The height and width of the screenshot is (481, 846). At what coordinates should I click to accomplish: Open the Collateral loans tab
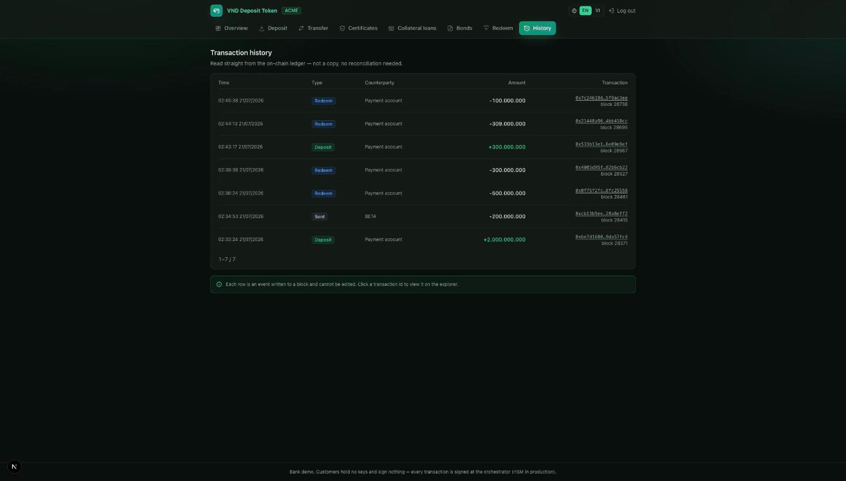pyautogui.click(x=412, y=28)
